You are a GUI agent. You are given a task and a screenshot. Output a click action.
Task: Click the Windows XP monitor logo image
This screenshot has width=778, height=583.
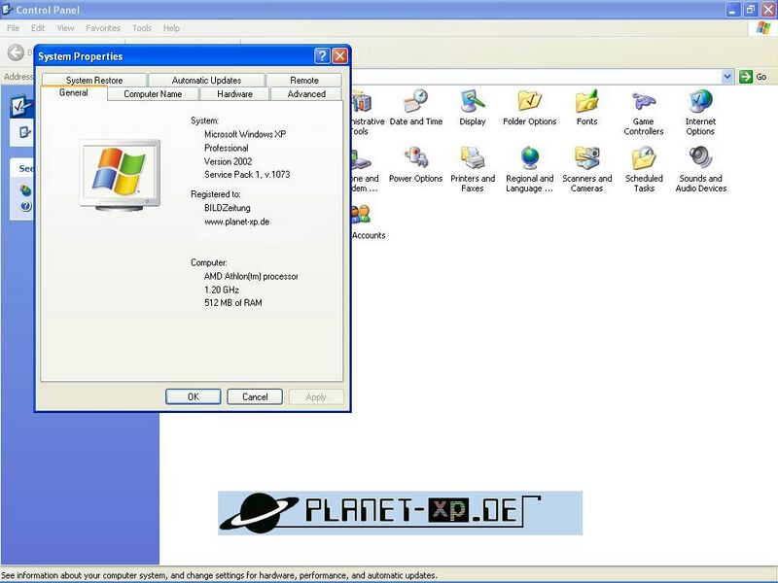point(120,175)
